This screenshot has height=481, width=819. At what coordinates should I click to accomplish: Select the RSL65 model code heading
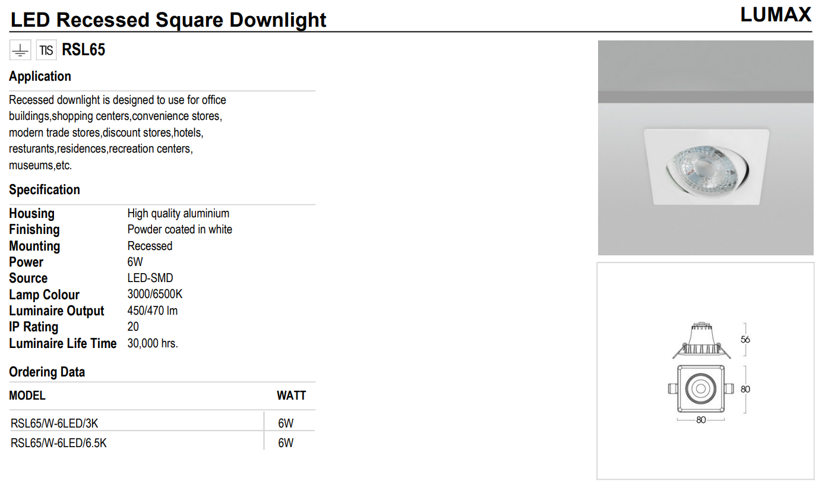point(84,50)
